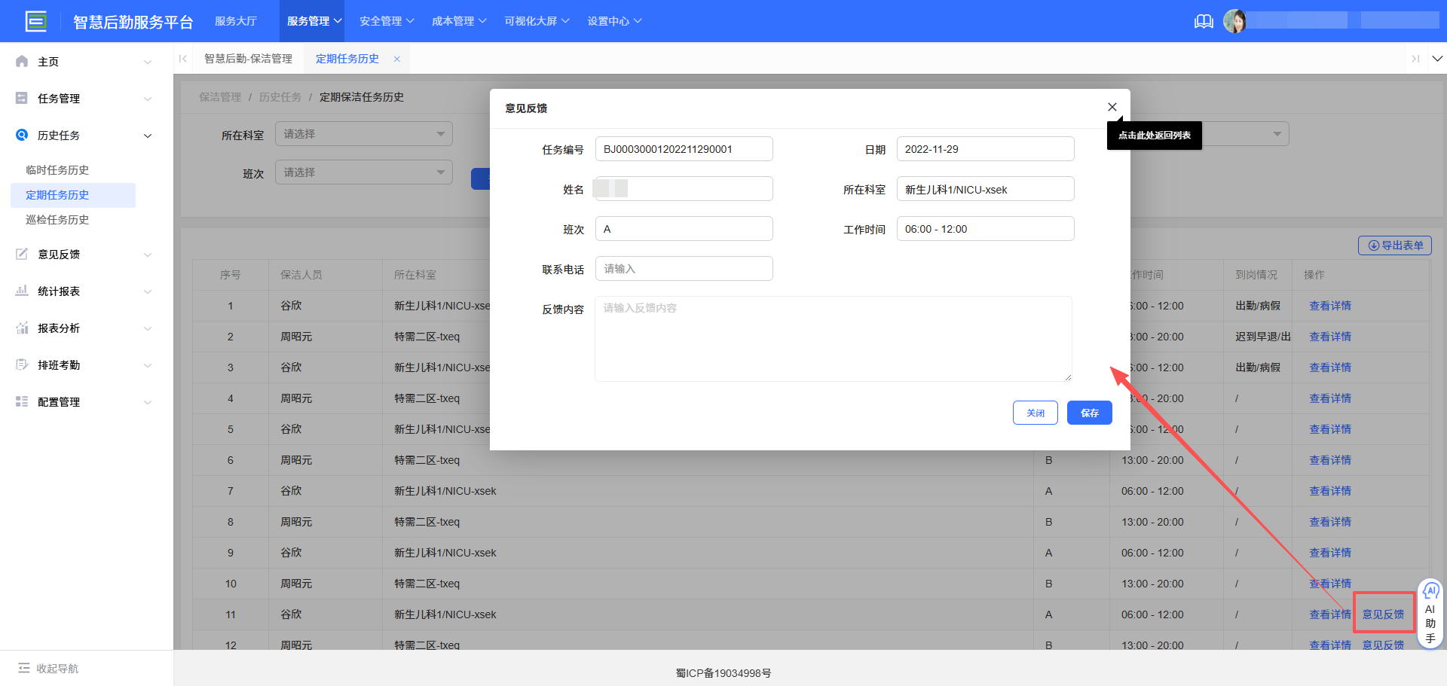Save the feedback with 保存 button

1089,412
